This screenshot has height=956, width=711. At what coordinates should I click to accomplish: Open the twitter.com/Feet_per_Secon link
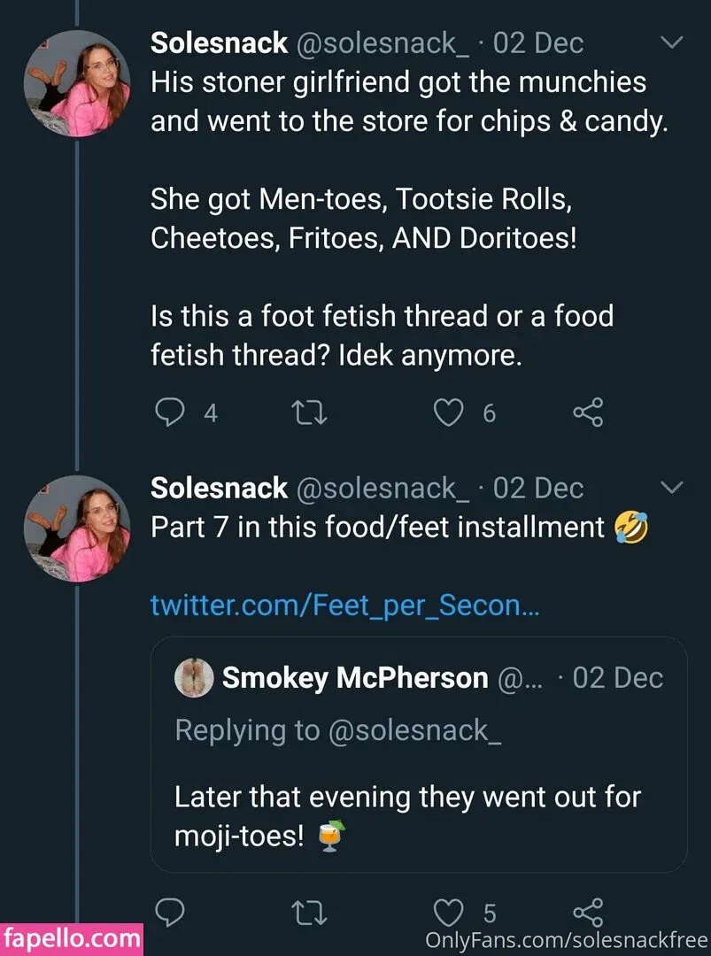tap(345, 605)
